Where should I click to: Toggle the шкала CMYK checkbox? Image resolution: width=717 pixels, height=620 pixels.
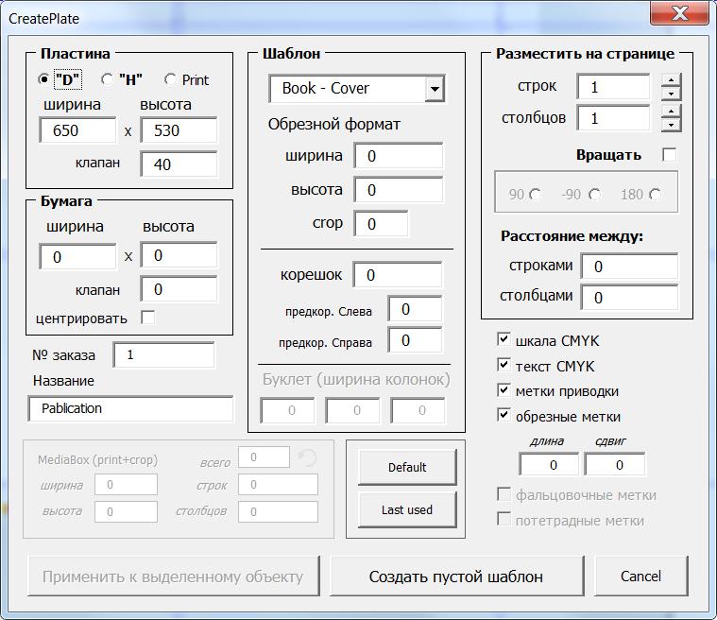coord(504,339)
